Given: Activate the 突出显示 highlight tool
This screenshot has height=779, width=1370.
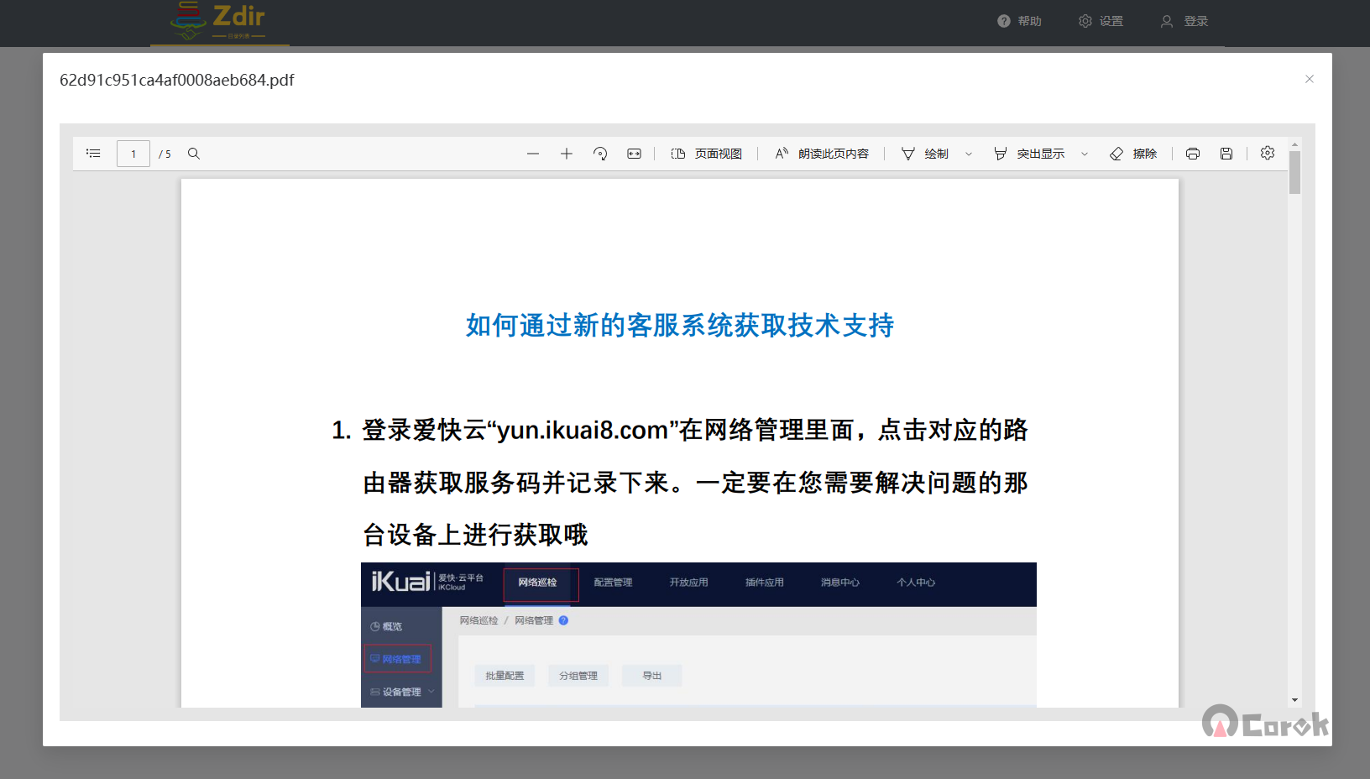Looking at the screenshot, I should pyautogui.click(x=1029, y=154).
